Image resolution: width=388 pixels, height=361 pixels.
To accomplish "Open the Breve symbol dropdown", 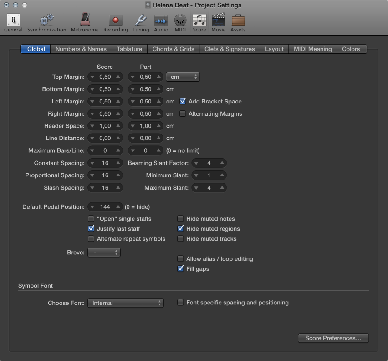I will (104, 252).
